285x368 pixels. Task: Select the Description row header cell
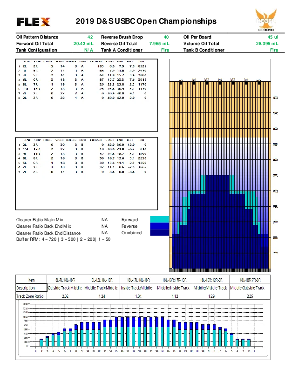tap(31, 288)
